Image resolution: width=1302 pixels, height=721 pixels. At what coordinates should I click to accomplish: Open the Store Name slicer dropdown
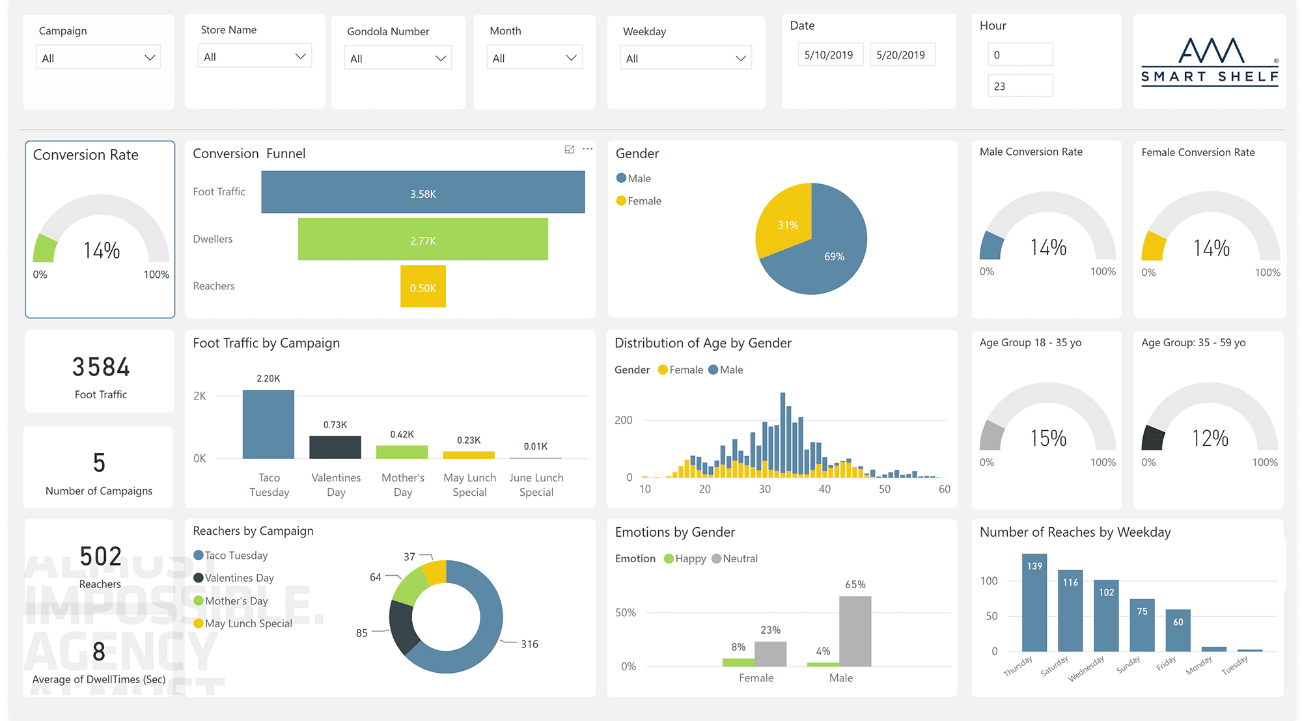(301, 56)
